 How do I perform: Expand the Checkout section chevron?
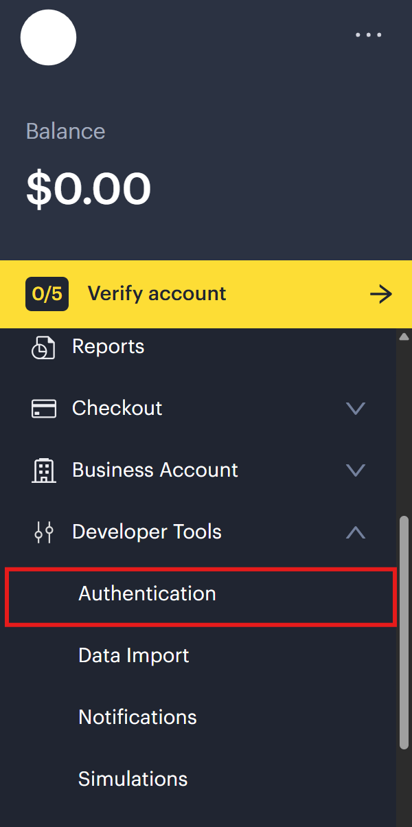pos(356,409)
